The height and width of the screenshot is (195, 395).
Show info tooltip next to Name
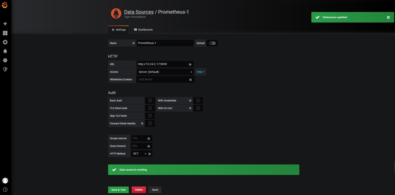pos(133,43)
